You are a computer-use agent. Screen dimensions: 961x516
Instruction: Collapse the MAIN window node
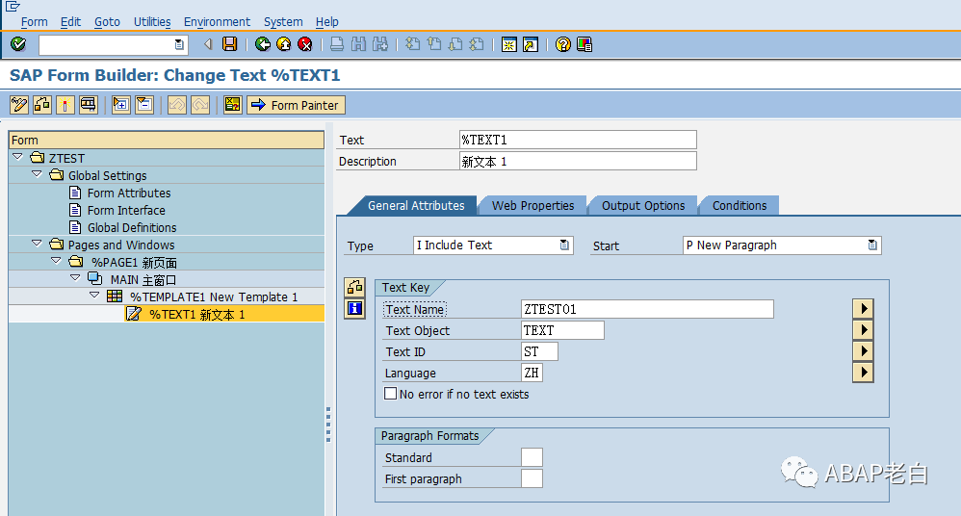tap(75, 277)
